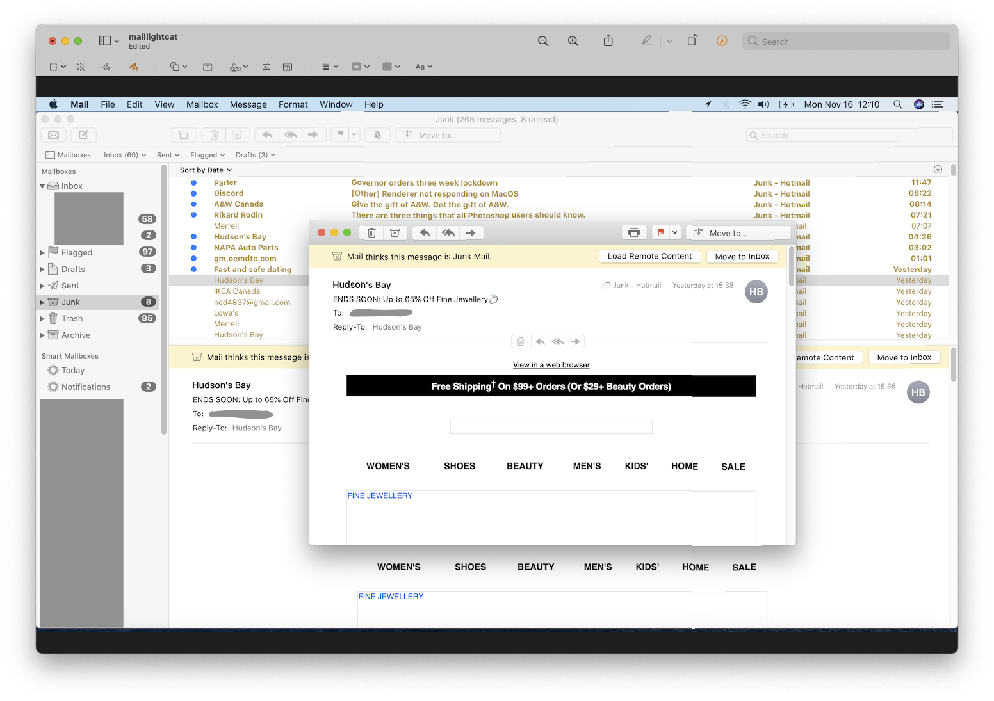Image resolution: width=994 pixels, height=701 pixels.
Task: Open the Mailbox menu
Action: [x=202, y=104]
